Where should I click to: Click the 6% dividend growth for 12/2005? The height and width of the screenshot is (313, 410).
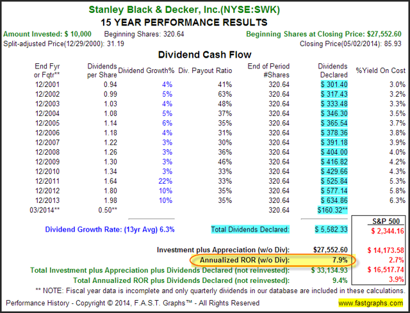(x=167, y=123)
